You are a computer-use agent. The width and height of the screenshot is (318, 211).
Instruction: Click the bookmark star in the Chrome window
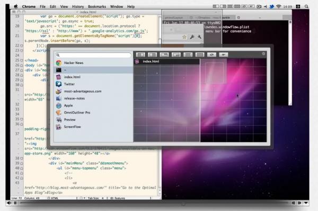184,37
